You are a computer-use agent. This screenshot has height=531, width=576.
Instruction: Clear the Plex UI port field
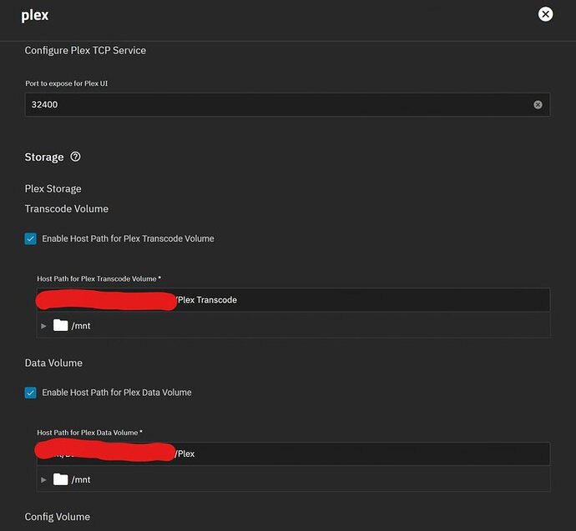[538, 105]
